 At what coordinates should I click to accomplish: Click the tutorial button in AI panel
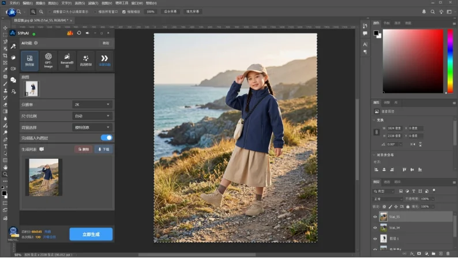click(106, 43)
